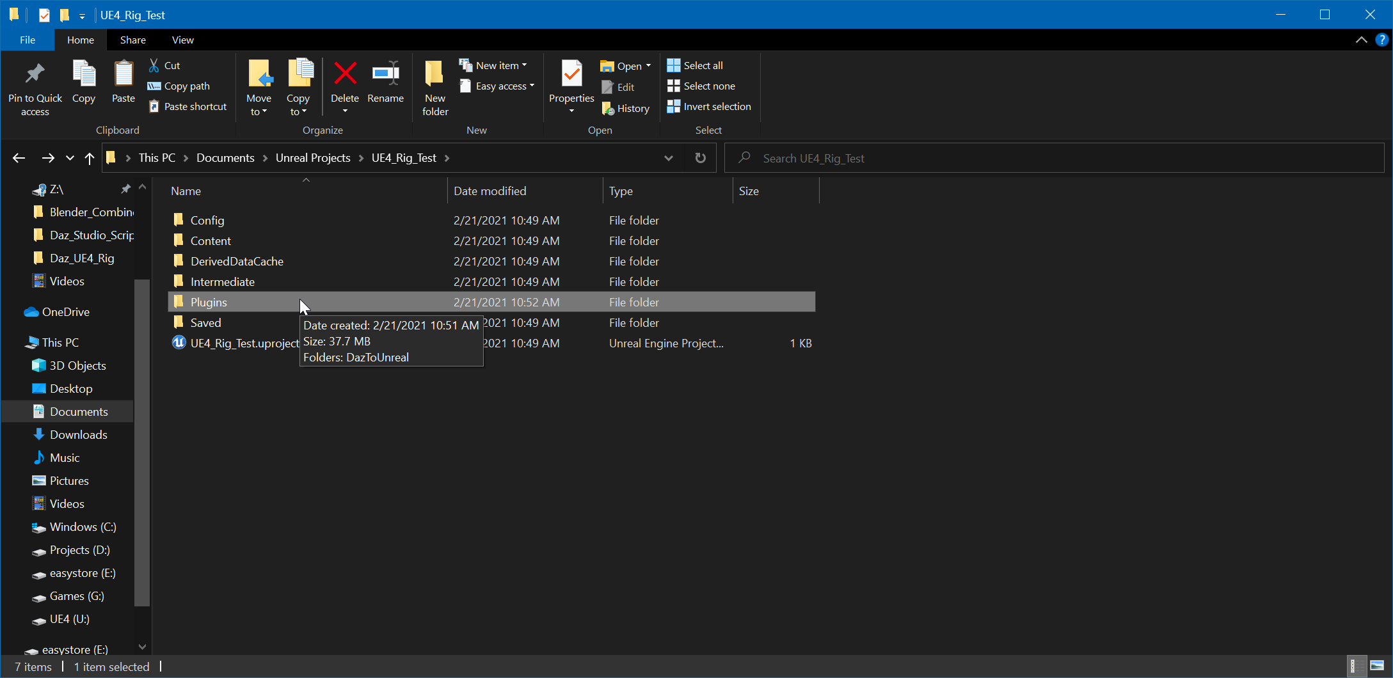1393x678 pixels.
Task: Go back with the Back arrow
Action: click(19, 158)
